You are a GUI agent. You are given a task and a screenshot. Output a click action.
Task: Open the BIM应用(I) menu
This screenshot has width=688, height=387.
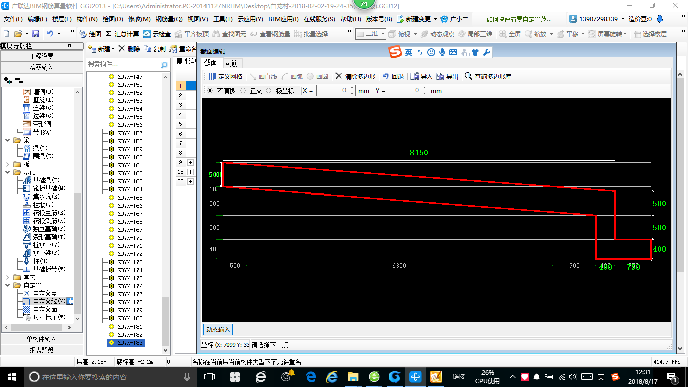click(284, 19)
